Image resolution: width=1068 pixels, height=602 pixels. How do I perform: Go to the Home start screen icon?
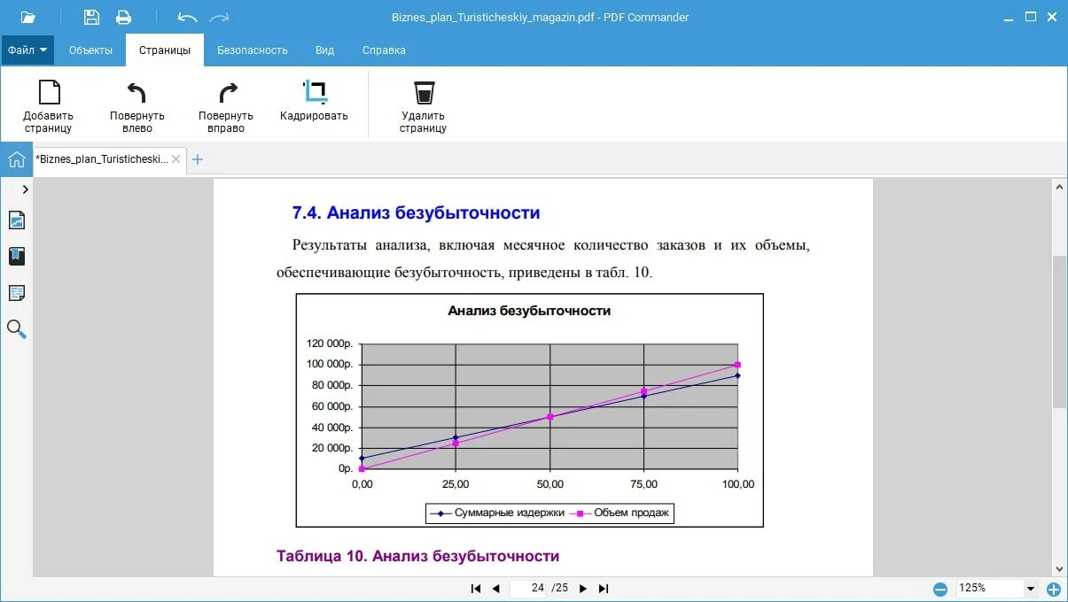17,159
